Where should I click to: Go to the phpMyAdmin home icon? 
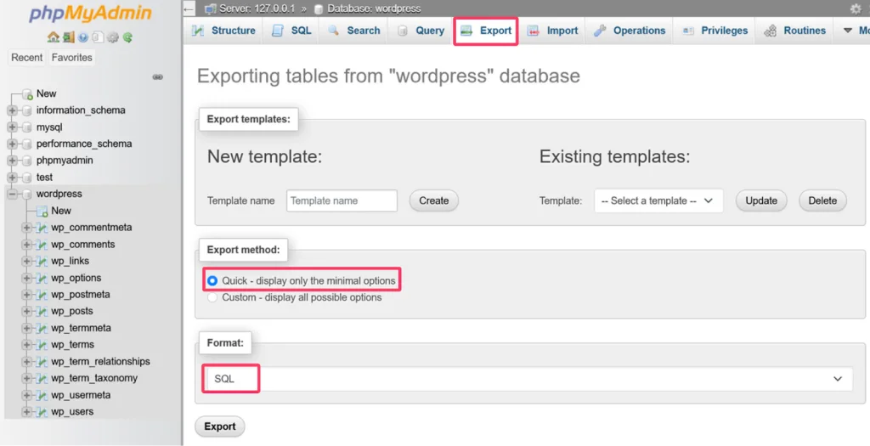[54, 37]
